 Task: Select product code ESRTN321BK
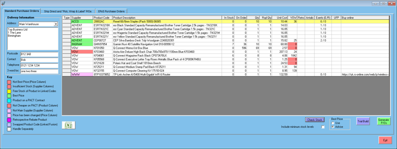[x=102, y=25]
